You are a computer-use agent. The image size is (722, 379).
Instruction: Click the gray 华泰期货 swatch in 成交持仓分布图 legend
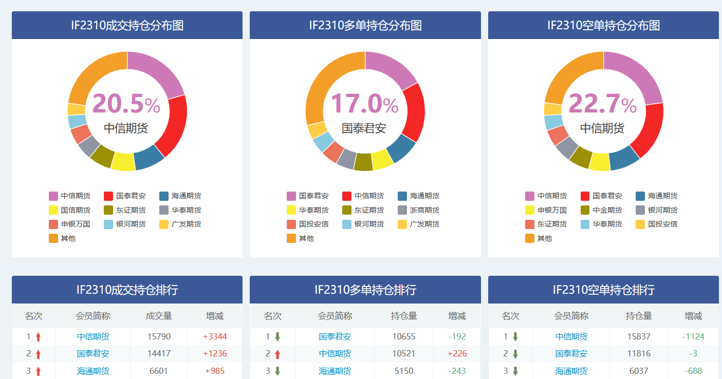tap(164, 210)
